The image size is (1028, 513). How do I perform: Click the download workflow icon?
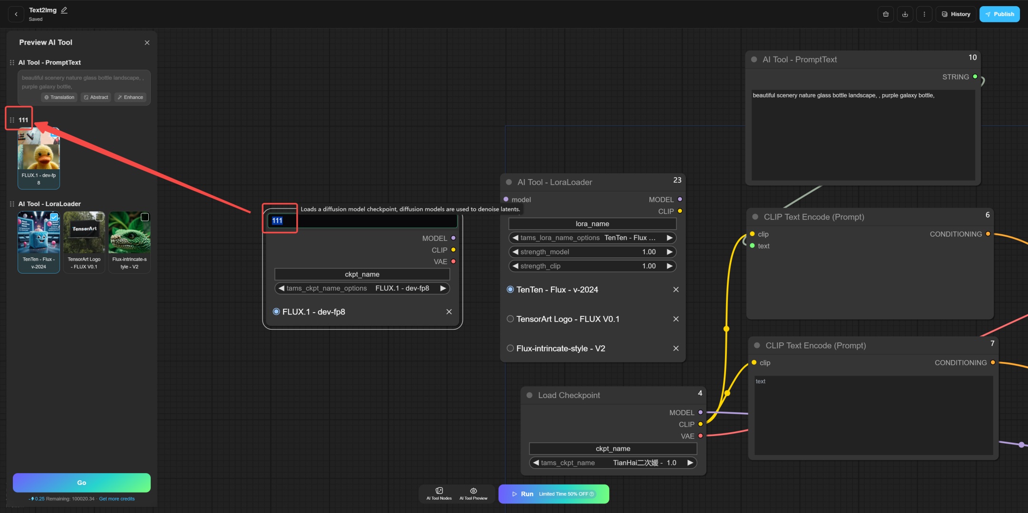pos(905,14)
